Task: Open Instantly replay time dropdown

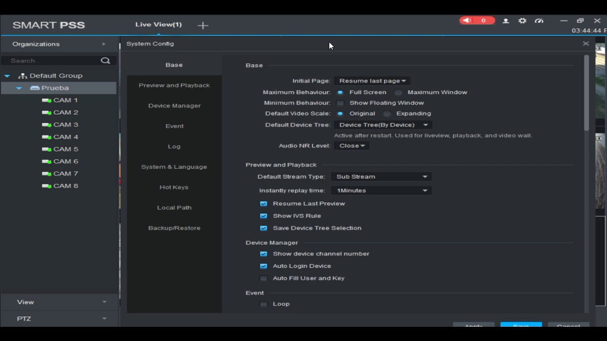Action: [381, 190]
